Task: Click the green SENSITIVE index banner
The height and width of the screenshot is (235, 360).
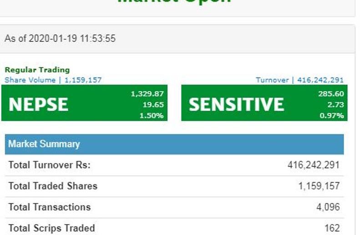Action: click(264, 102)
